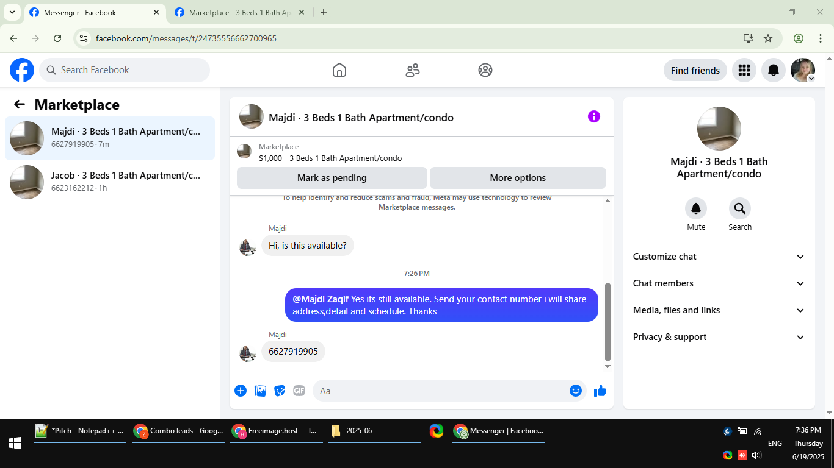Open the Notepad++ Pitch taskbar item
The height and width of the screenshot is (468, 834).
[x=80, y=431]
